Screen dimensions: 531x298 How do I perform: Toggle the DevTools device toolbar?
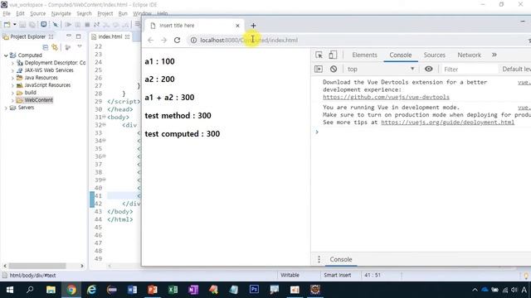coord(333,55)
